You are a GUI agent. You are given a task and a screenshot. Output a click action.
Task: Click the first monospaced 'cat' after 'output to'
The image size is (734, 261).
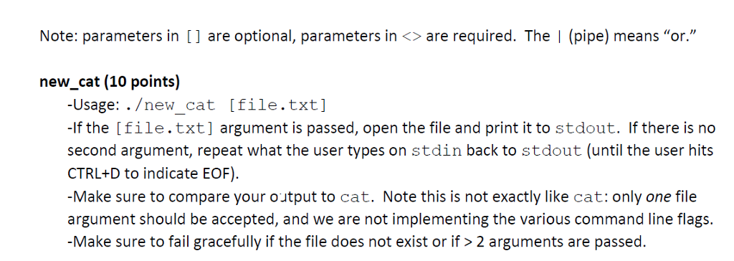[356, 196]
